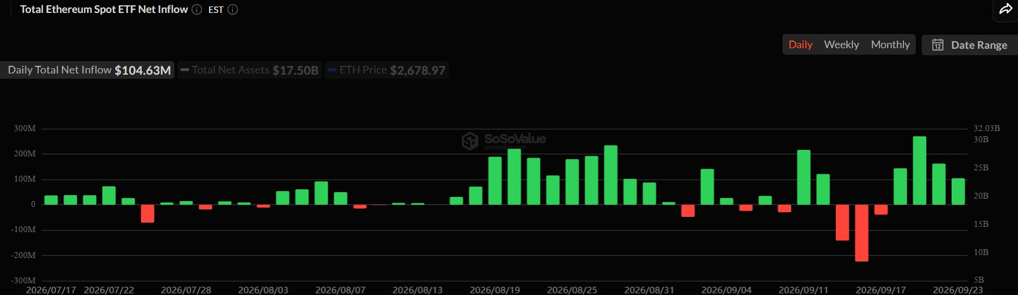Click the calendar icon in Date Range
1018x295 pixels.
pyautogui.click(x=938, y=45)
